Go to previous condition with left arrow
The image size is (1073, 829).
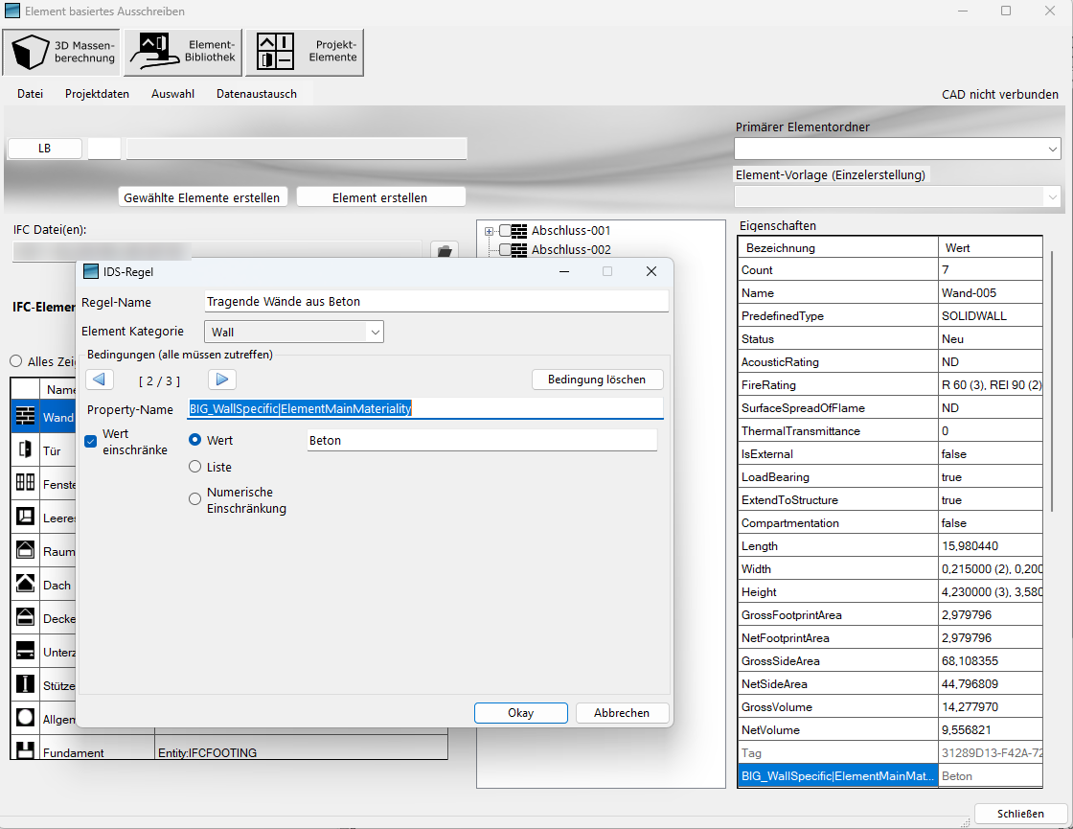100,380
